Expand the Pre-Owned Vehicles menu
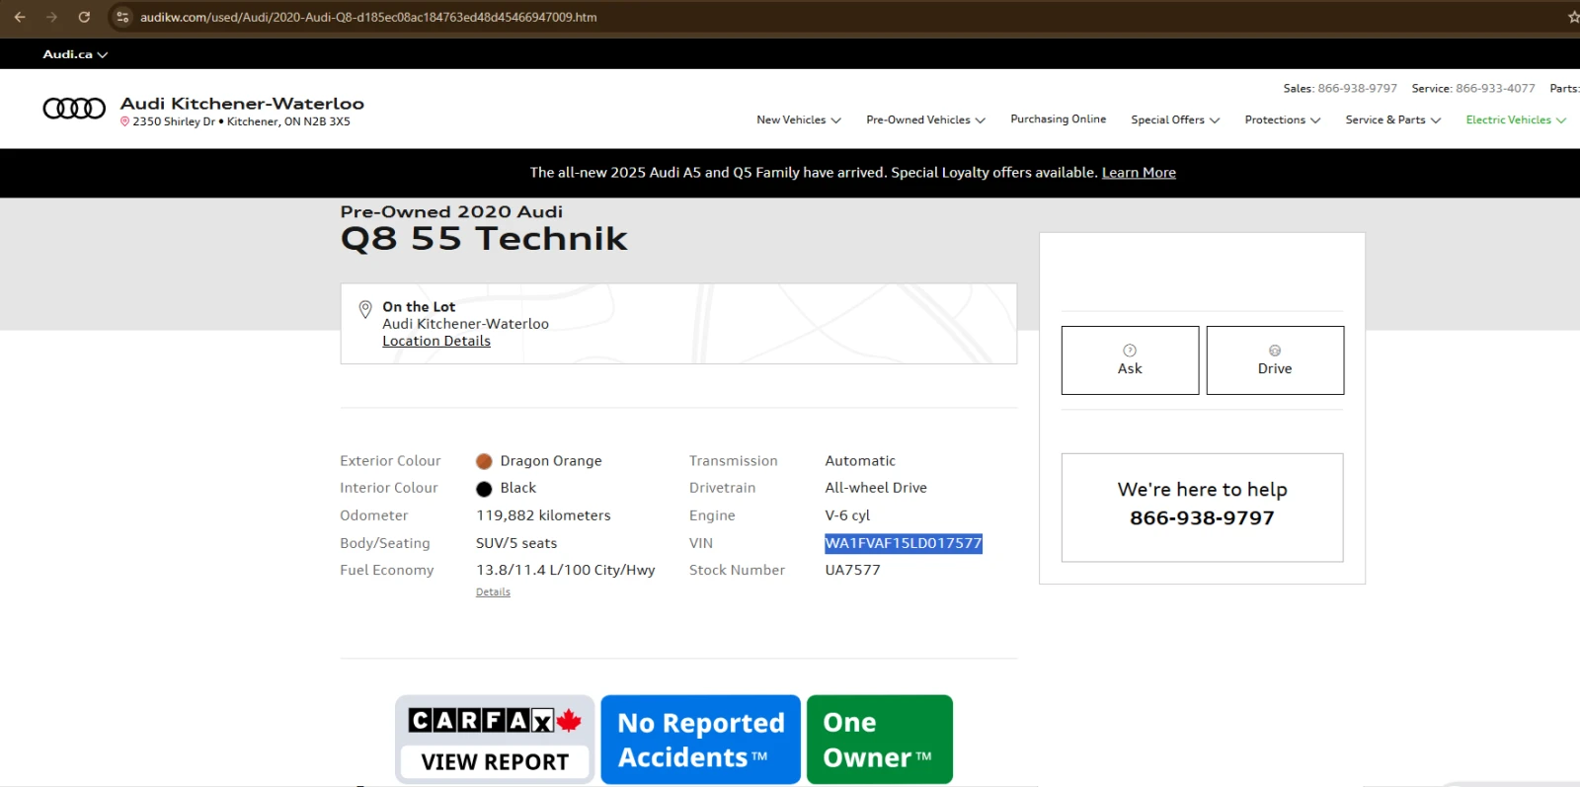1580x787 pixels. (x=926, y=119)
